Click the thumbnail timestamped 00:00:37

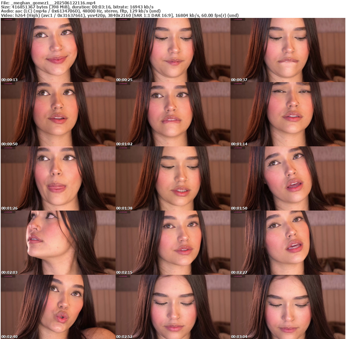[x=288, y=50]
